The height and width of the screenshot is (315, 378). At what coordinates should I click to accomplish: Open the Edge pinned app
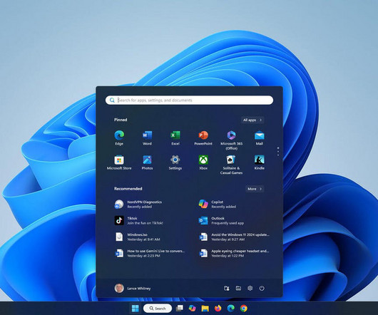119,138
